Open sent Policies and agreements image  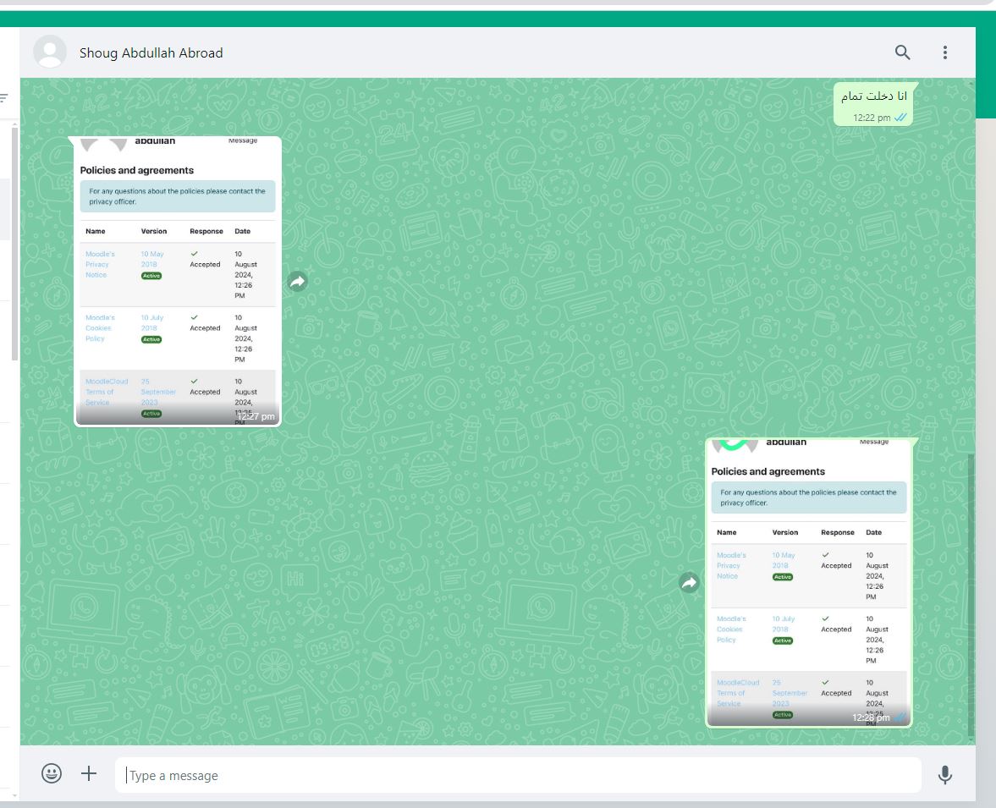point(809,582)
